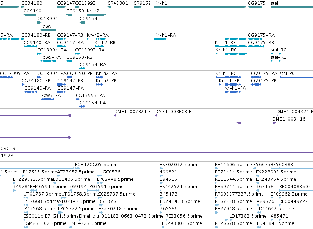Select the UUGC0536 EST label
Image resolution: width=313 pixels, height=229 pixels.
point(109,172)
